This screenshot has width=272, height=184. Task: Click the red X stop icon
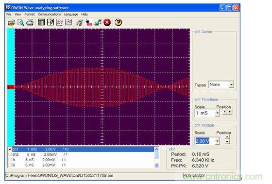(107, 22)
